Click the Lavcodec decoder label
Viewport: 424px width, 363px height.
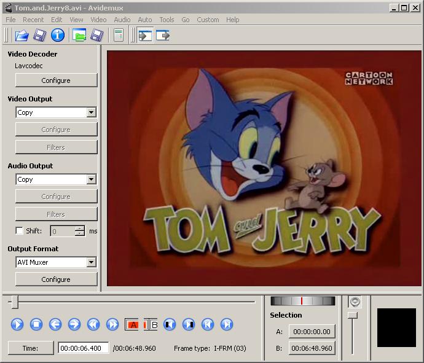29,66
